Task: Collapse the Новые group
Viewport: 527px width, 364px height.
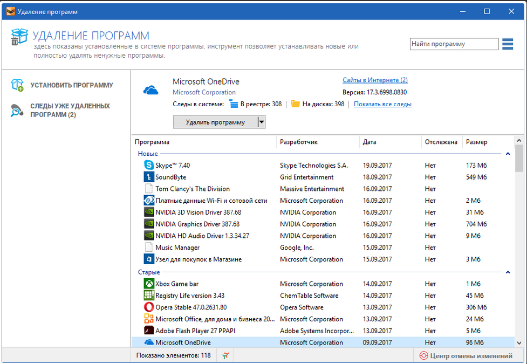Action: point(508,154)
